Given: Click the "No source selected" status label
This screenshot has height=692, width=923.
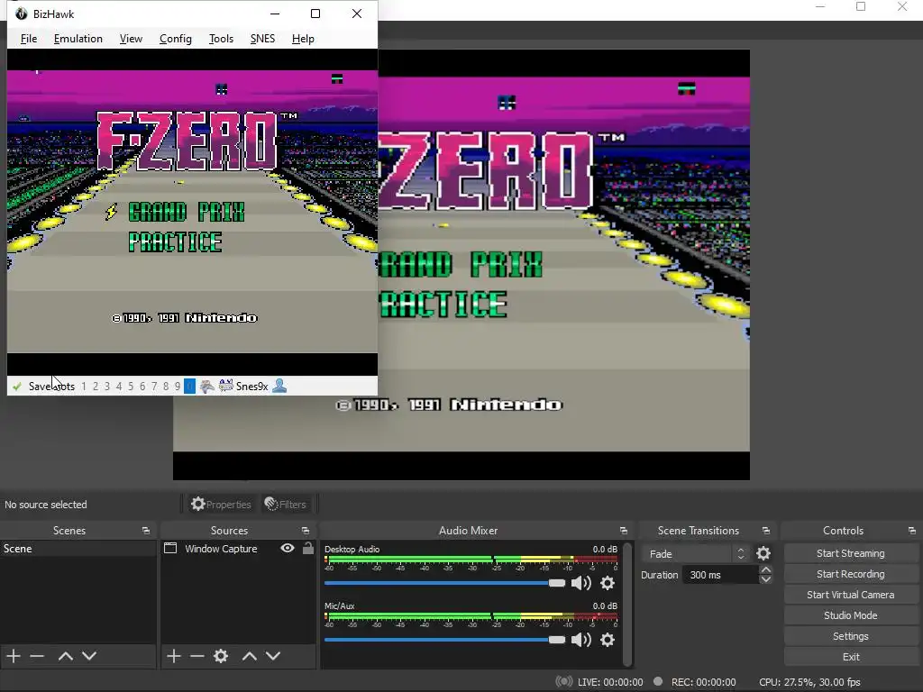Looking at the screenshot, I should pyautogui.click(x=46, y=505).
